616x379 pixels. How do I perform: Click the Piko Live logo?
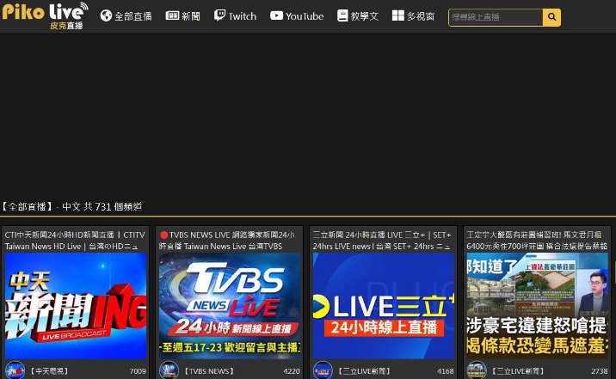[45, 15]
